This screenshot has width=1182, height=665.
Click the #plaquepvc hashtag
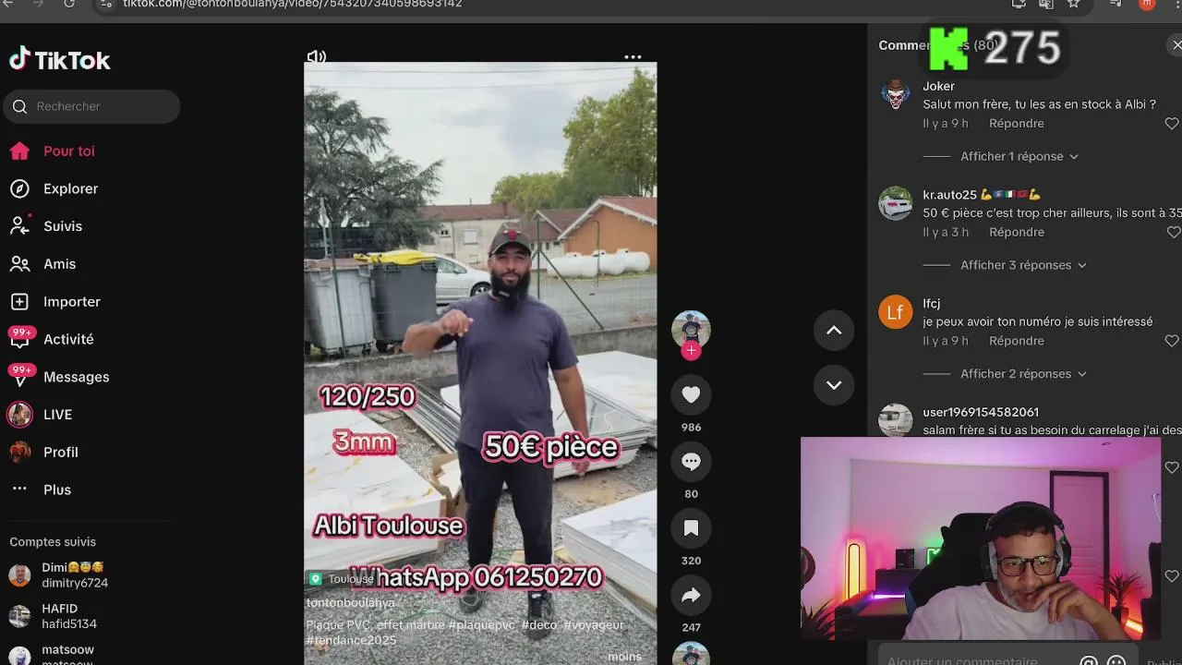tap(482, 625)
